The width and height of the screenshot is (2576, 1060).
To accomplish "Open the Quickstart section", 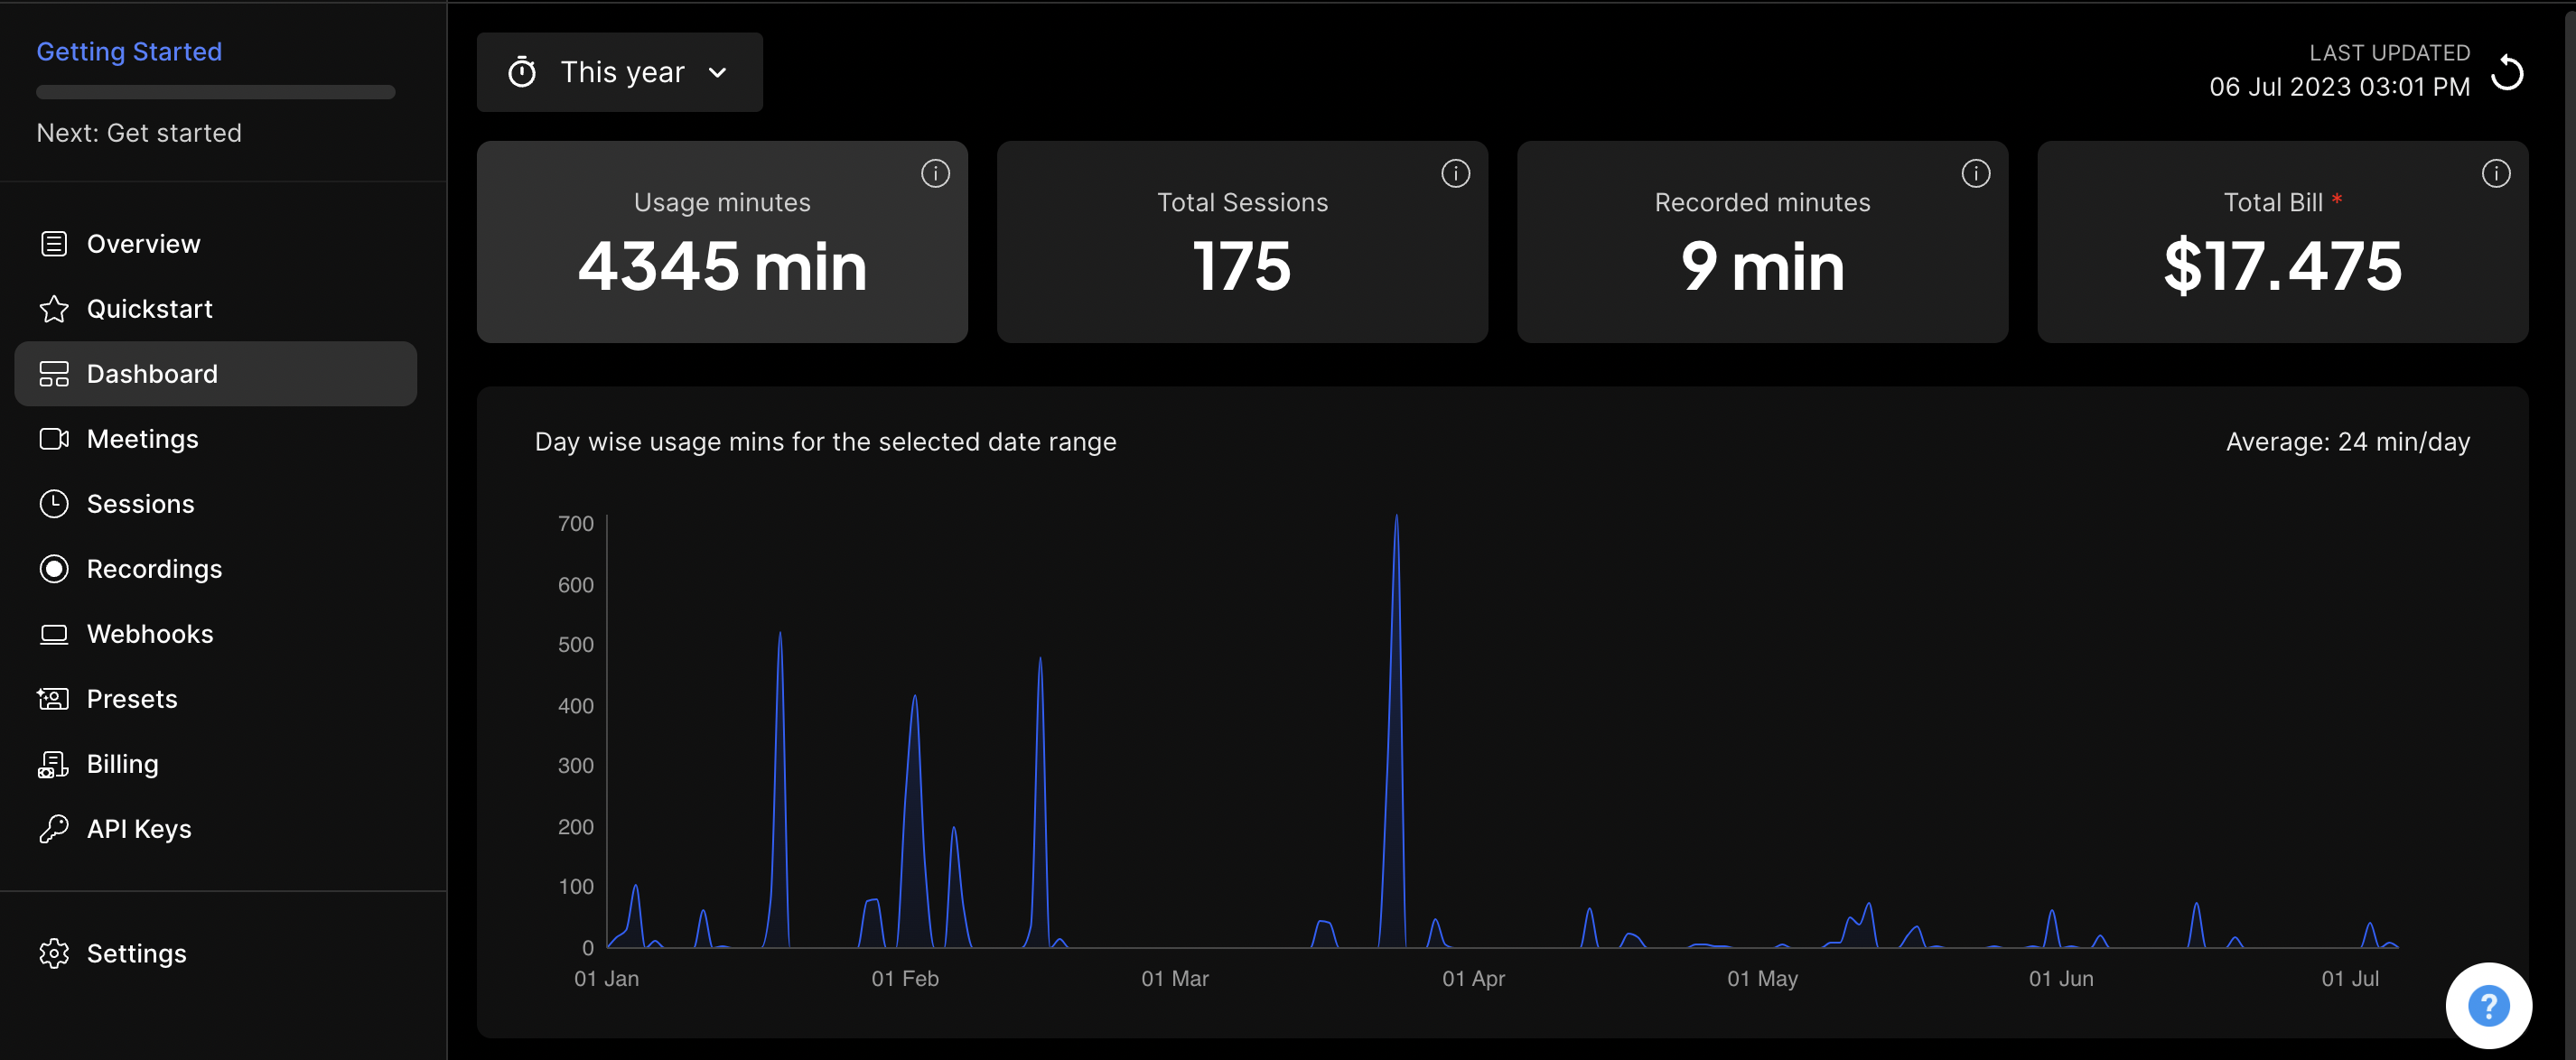I will 150,307.
